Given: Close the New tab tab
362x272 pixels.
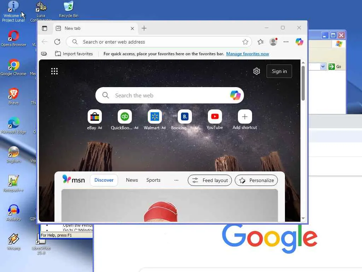Looking at the screenshot, I should pos(132,28).
